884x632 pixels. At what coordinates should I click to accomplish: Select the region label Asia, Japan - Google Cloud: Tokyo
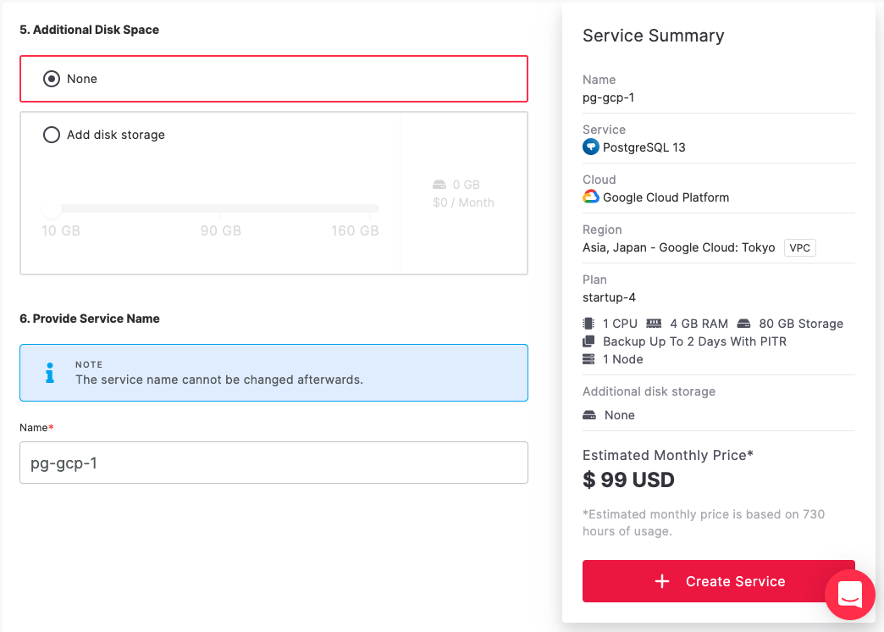point(677,247)
